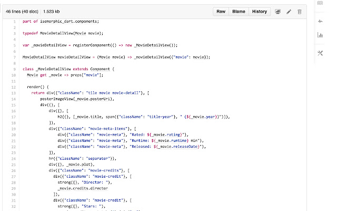The width and height of the screenshot is (337, 211).
Task: Click '_movie.plot' on line 25
Action: click(80, 164)
